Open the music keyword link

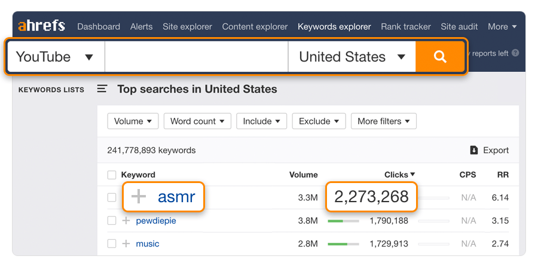point(148,243)
